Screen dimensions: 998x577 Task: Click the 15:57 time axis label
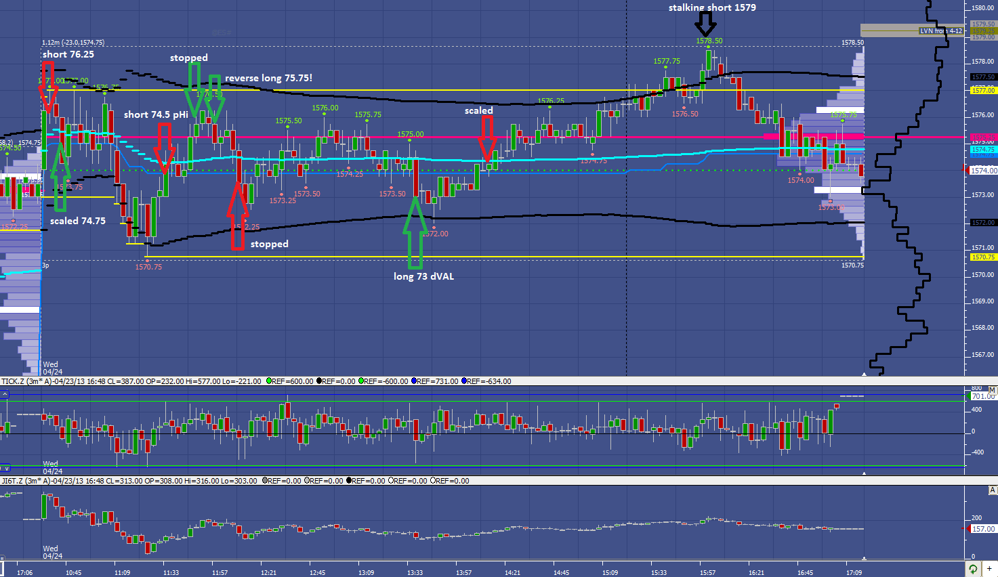pos(707,573)
